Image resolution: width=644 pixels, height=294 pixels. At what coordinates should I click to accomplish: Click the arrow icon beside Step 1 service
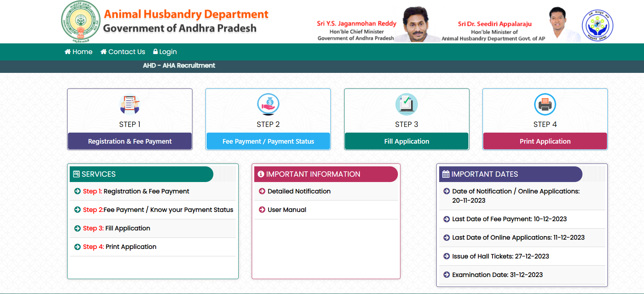78,191
